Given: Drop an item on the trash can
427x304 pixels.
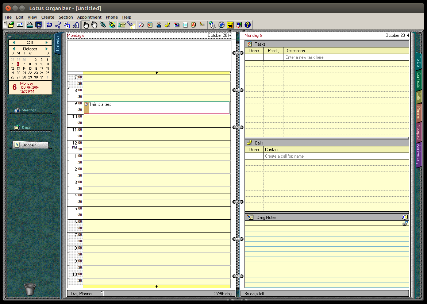Looking at the screenshot, I should pyautogui.click(x=30, y=289).
